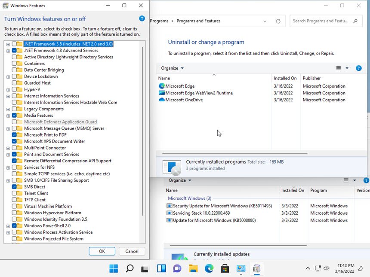This screenshot has height=277, width=370.
Task: Click Programs and Features breadcrumb
Action: coord(198,21)
